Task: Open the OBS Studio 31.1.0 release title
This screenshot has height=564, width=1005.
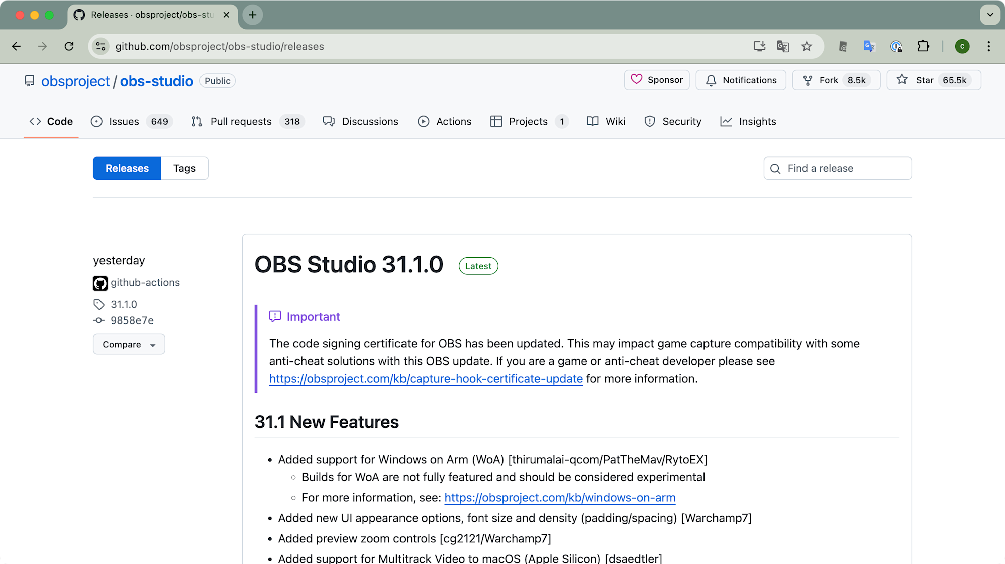Action: (x=349, y=265)
